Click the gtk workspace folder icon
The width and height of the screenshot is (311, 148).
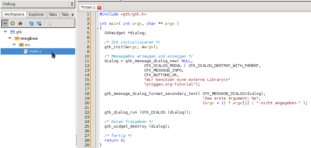coord(13,32)
